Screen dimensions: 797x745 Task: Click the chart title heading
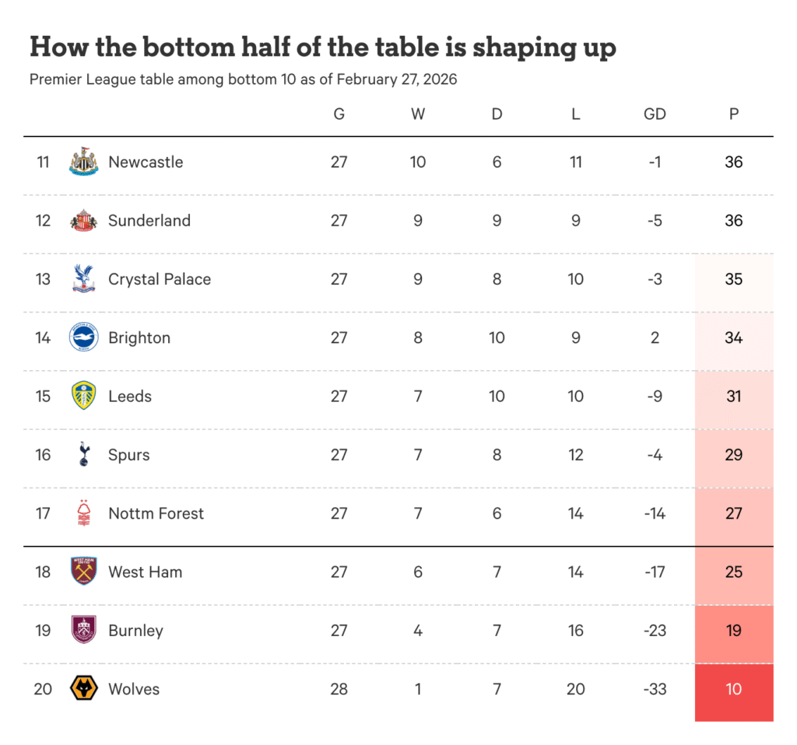pyautogui.click(x=322, y=47)
